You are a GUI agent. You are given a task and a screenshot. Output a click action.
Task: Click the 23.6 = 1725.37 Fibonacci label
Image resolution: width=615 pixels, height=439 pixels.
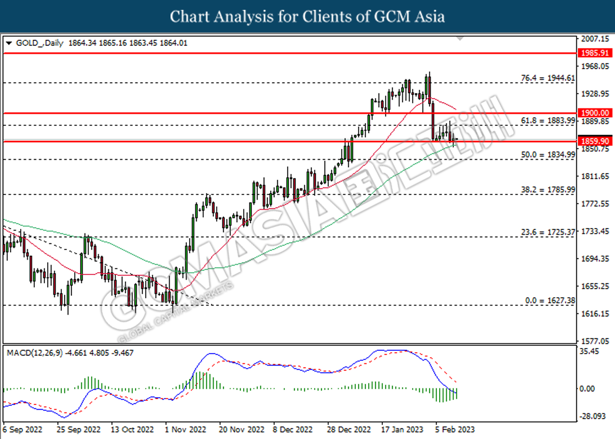[x=548, y=232]
